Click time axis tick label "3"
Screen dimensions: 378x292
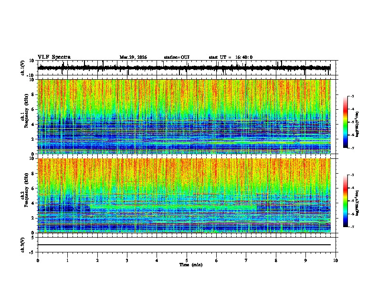click(127, 261)
